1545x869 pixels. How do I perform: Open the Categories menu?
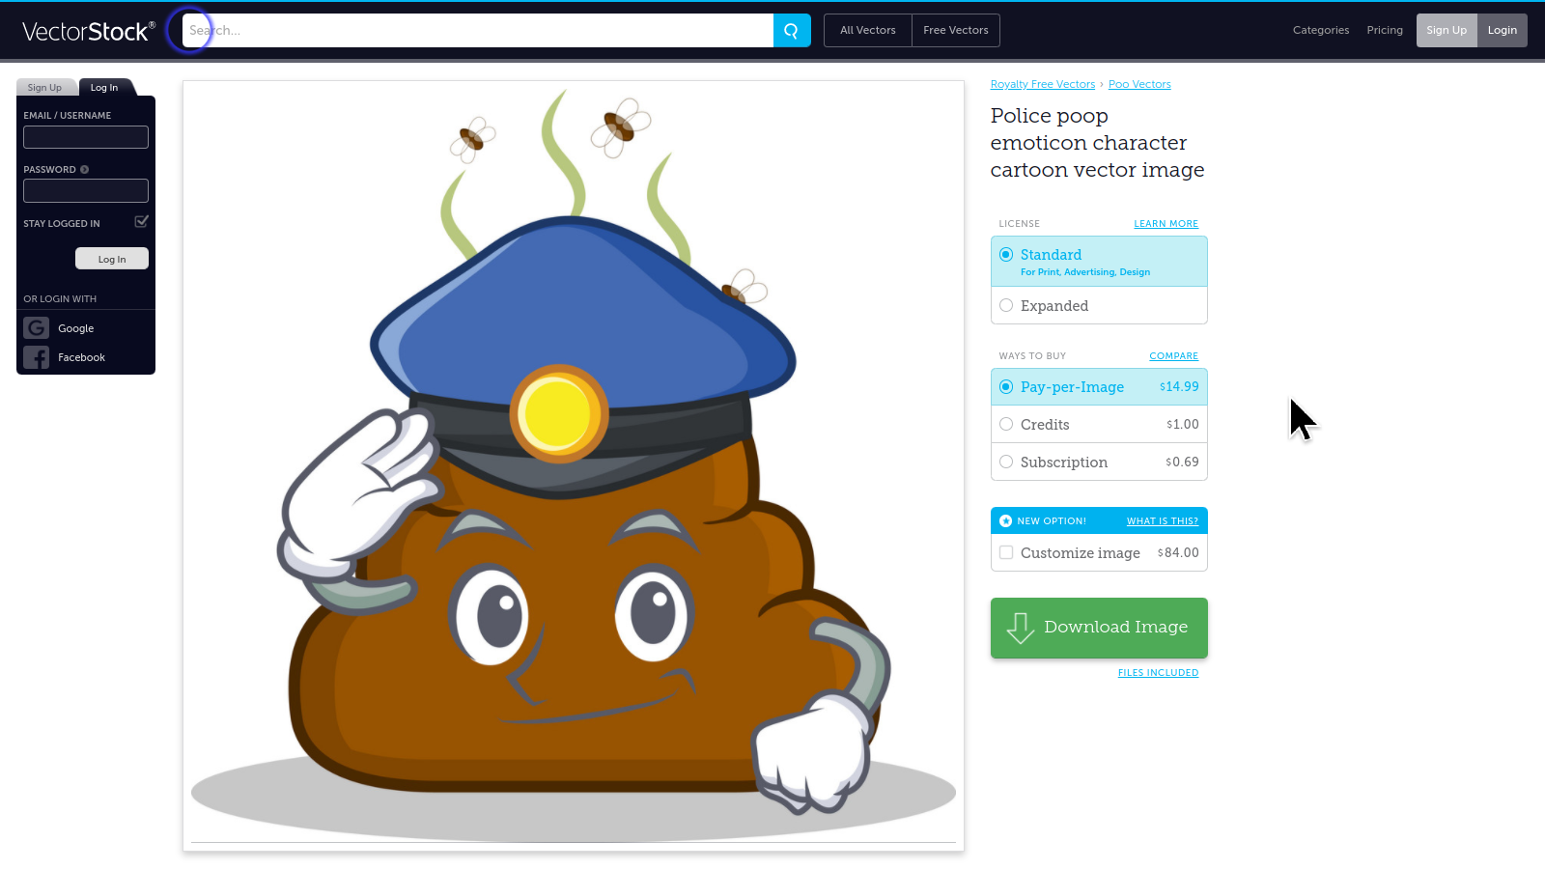(x=1321, y=31)
